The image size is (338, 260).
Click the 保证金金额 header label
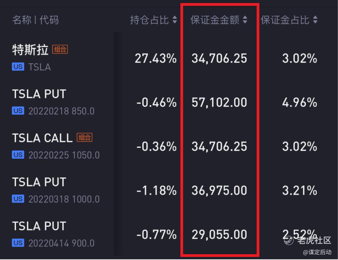tap(215, 20)
